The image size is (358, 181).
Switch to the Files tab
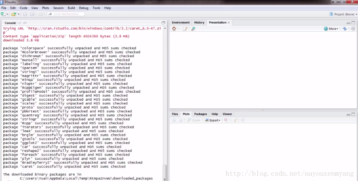(x=175, y=114)
